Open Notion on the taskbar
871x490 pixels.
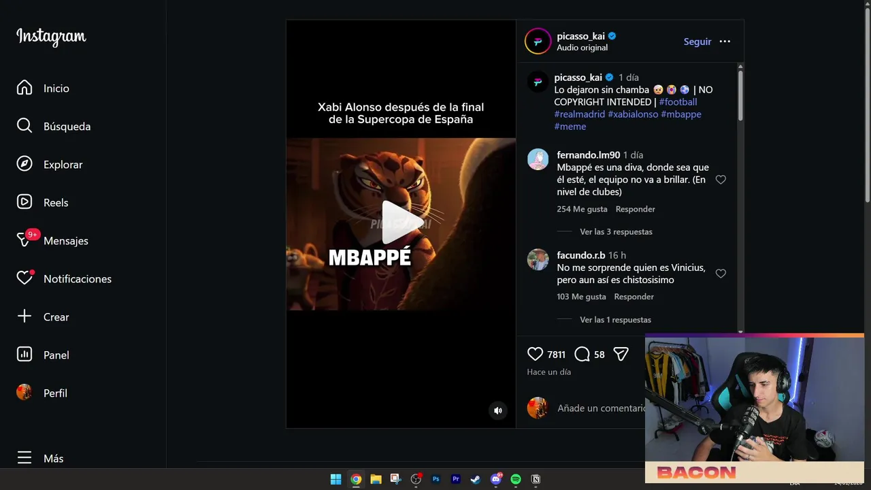[536, 479]
